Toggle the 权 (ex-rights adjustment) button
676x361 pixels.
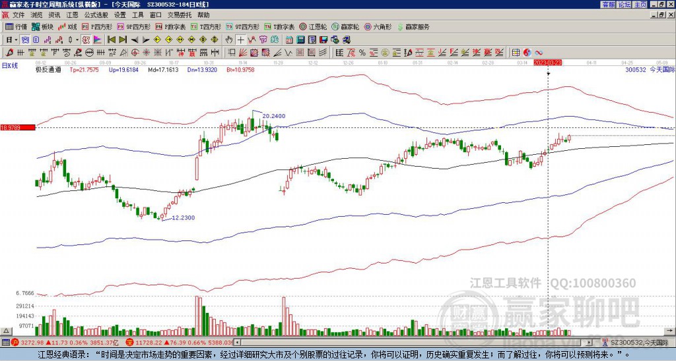(85, 40)
